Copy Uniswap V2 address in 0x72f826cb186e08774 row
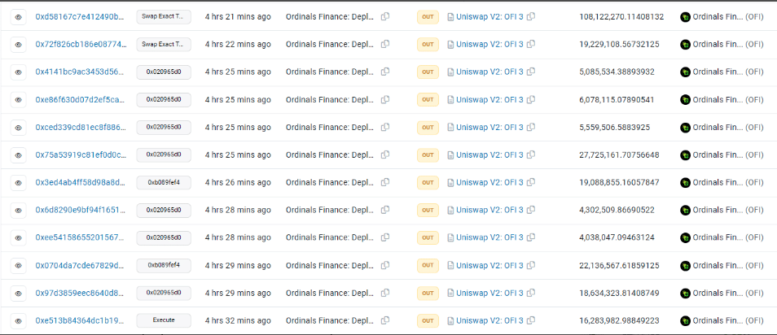 click(531, 44)
